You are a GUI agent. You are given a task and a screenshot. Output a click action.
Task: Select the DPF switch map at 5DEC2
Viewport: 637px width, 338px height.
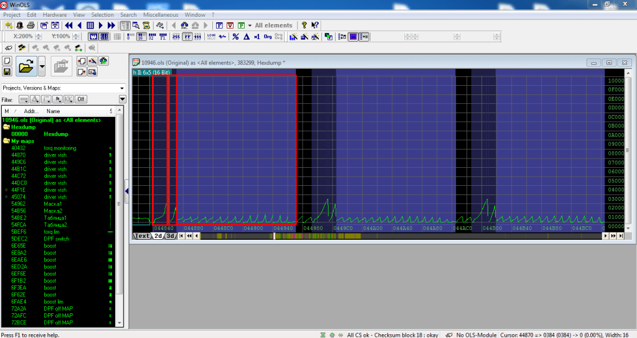(x=57, y=239)
